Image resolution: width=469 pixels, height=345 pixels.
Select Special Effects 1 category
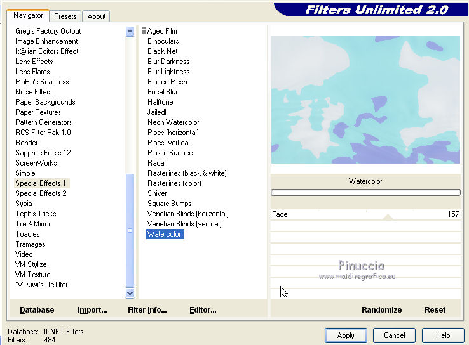(41, 183)
